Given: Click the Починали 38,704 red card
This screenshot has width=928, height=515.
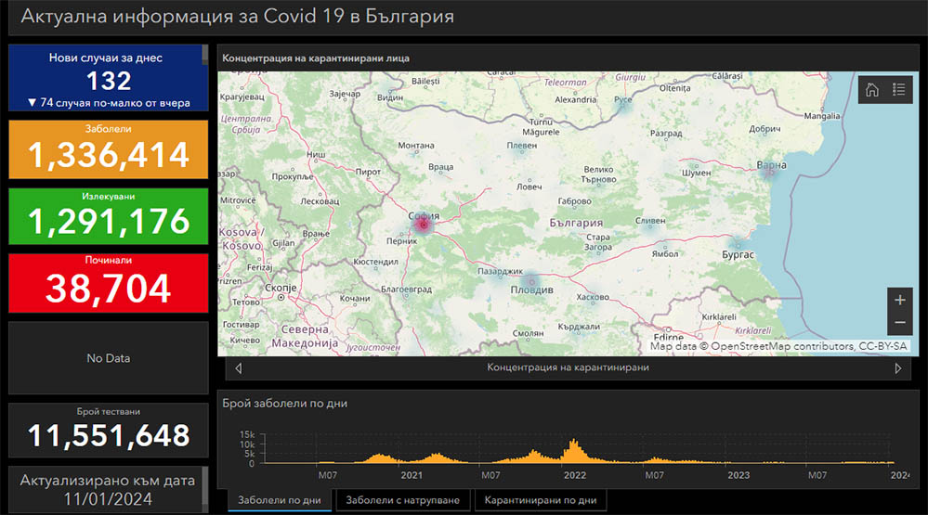Looking at the screenshot, I should point(109,283).
